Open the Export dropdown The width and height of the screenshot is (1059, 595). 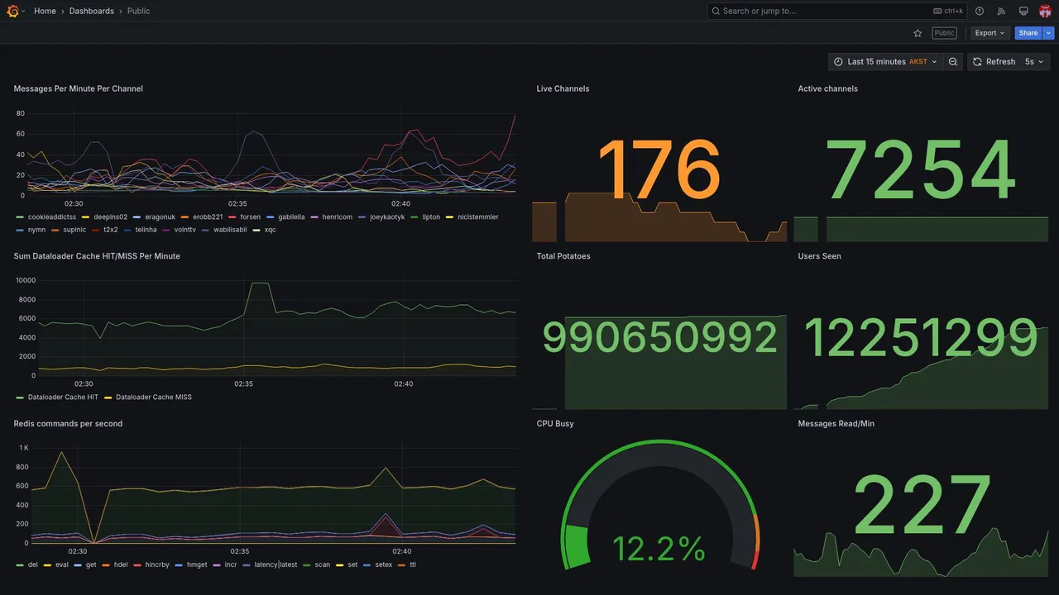tap(990, 33)
